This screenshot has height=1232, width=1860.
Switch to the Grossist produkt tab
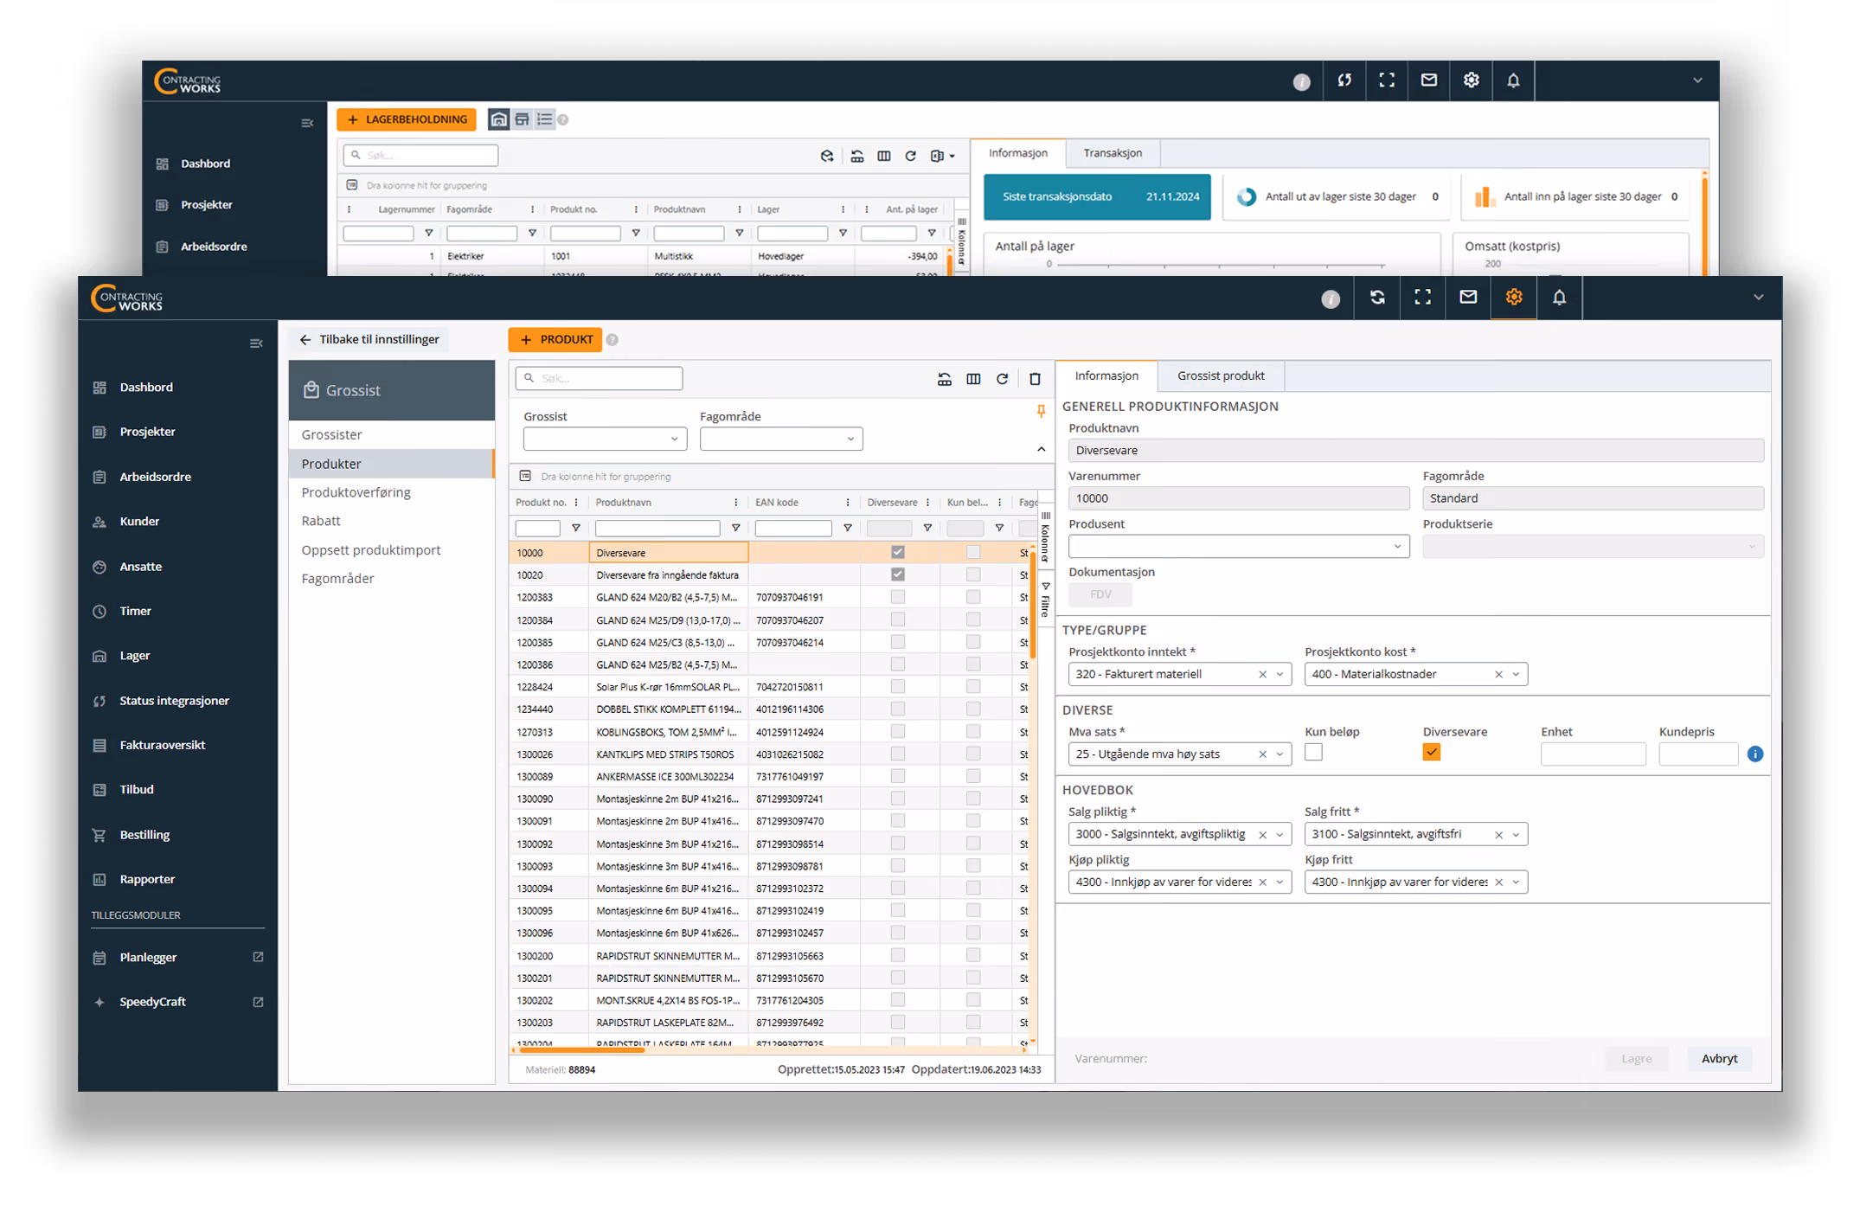pyautogui.click(x=1221, y=375)
